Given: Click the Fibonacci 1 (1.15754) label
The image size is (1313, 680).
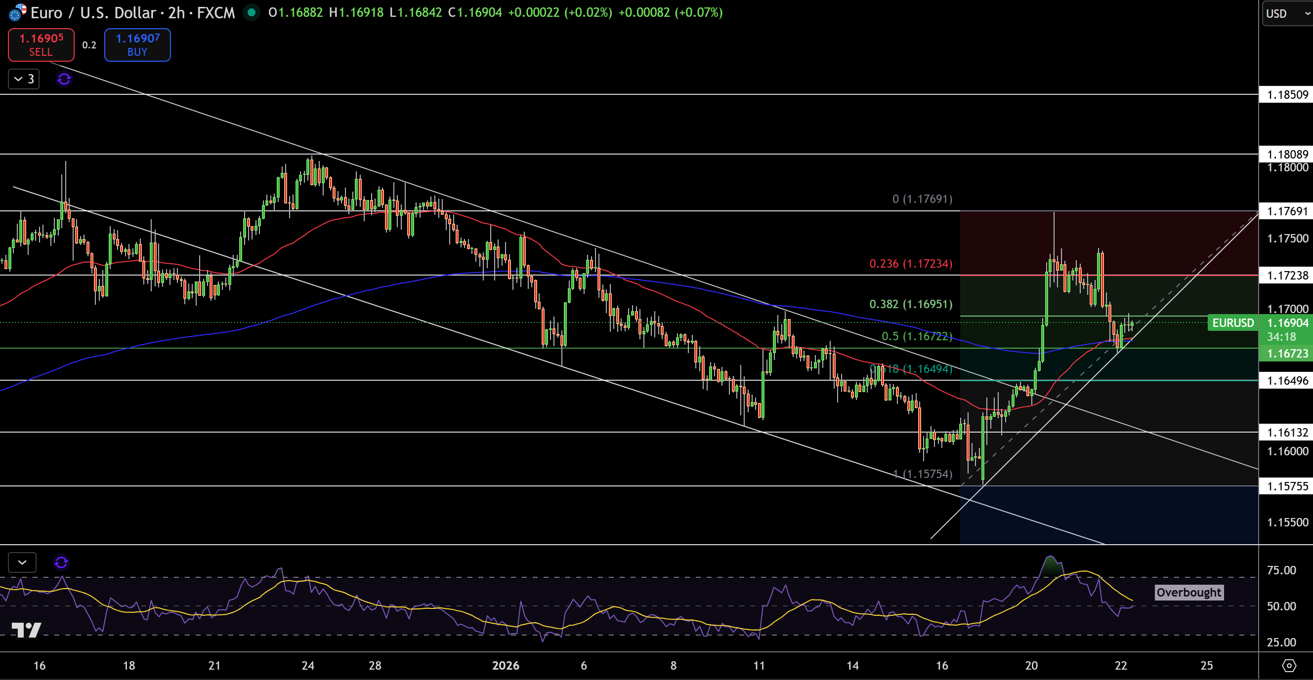Looking at the screenshot, I should 923,474.
